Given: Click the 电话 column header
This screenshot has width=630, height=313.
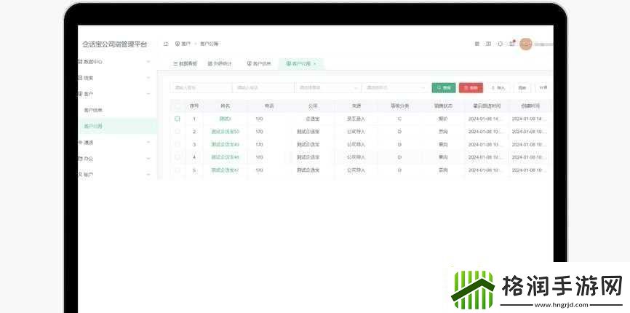Looking at the screenshot, I should 268,106.
